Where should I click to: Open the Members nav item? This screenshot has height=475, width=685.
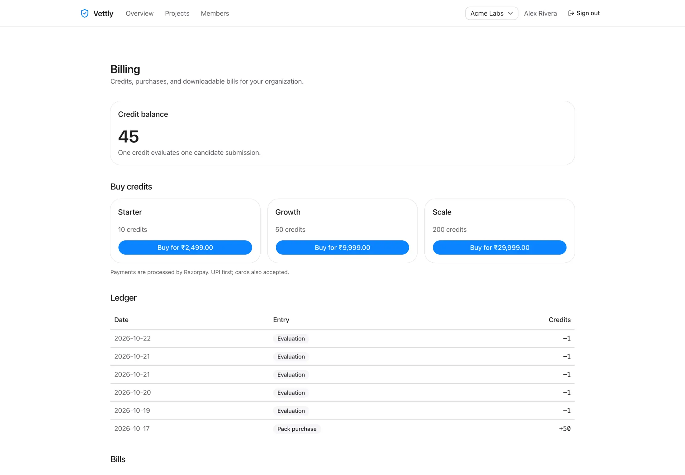click(x=215, y=13)
